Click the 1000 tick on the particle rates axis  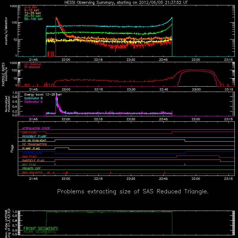tap(13, 63)
